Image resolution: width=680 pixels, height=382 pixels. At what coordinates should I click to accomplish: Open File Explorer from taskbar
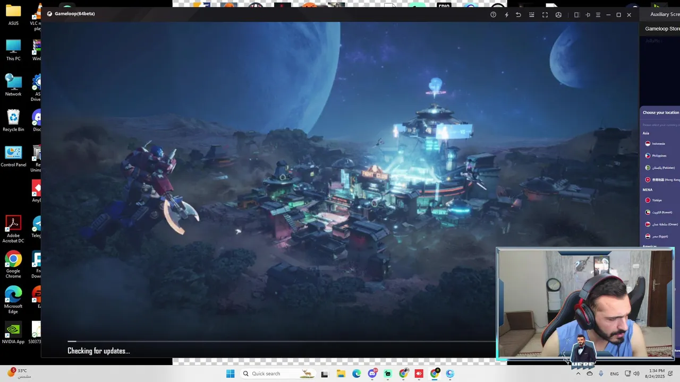click(x=341, y=374)
